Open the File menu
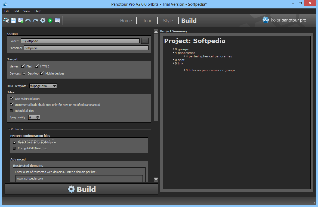318x207 pixels. pos(7,11)
